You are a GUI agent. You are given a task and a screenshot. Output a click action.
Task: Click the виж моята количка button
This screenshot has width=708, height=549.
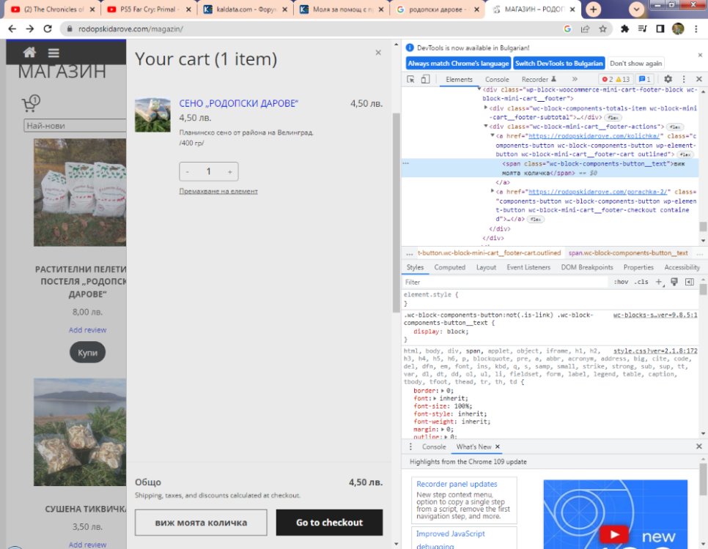(x=201, y=523)
